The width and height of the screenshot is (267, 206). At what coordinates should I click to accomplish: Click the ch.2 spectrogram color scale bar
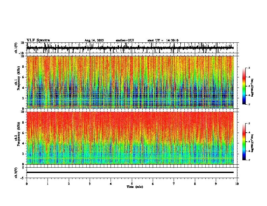[x=244, y=142]
